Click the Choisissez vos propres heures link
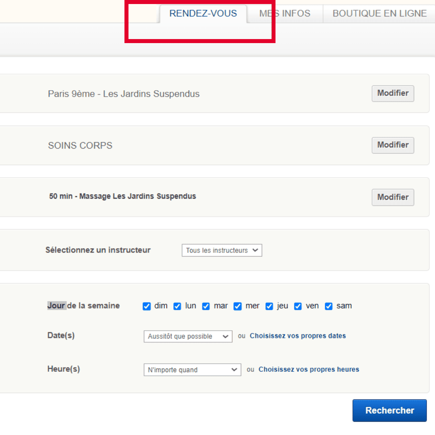 [x=309, y=369]
